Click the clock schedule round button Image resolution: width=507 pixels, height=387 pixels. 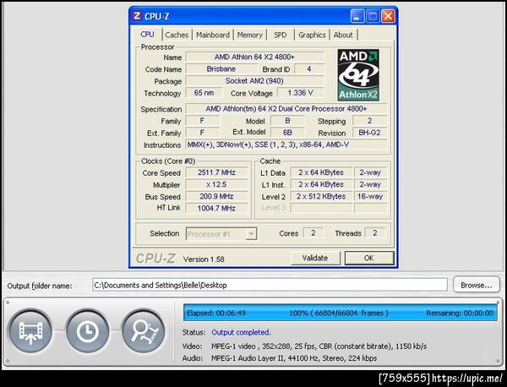(87, 331)
